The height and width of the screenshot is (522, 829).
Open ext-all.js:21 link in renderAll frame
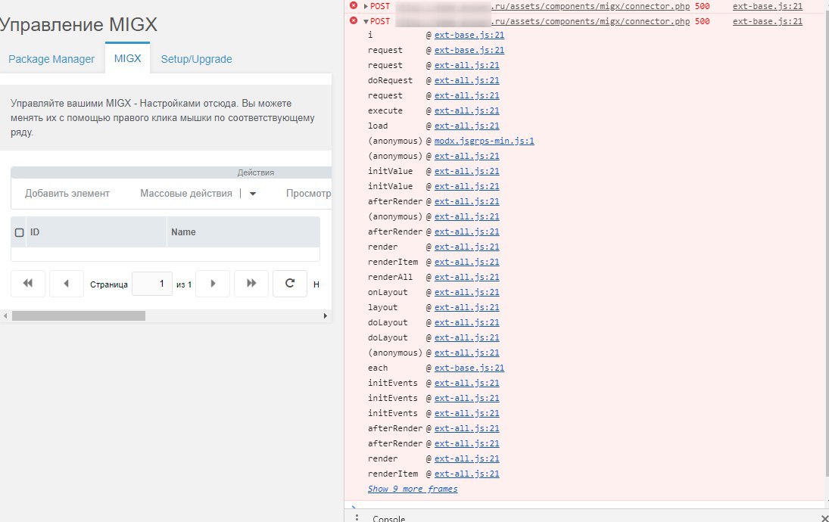(466, 277)
